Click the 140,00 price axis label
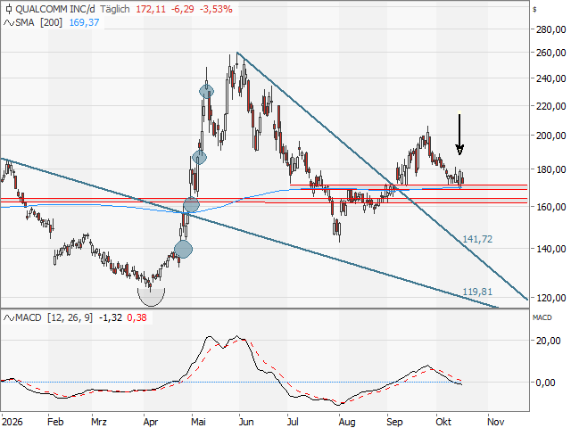This screenshot has width=571, height=428. (x=551, y=249)
